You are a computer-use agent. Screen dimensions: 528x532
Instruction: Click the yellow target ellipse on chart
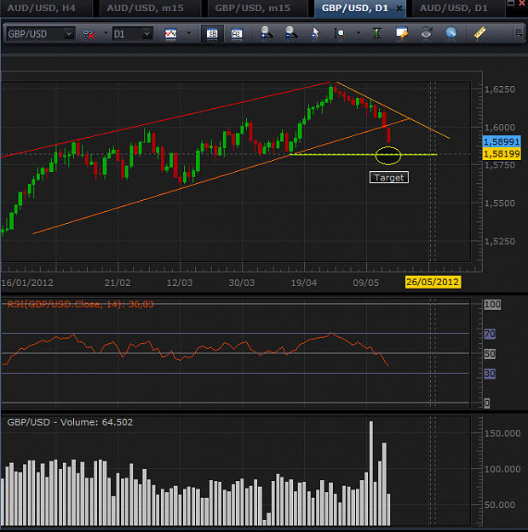(388, 156)
